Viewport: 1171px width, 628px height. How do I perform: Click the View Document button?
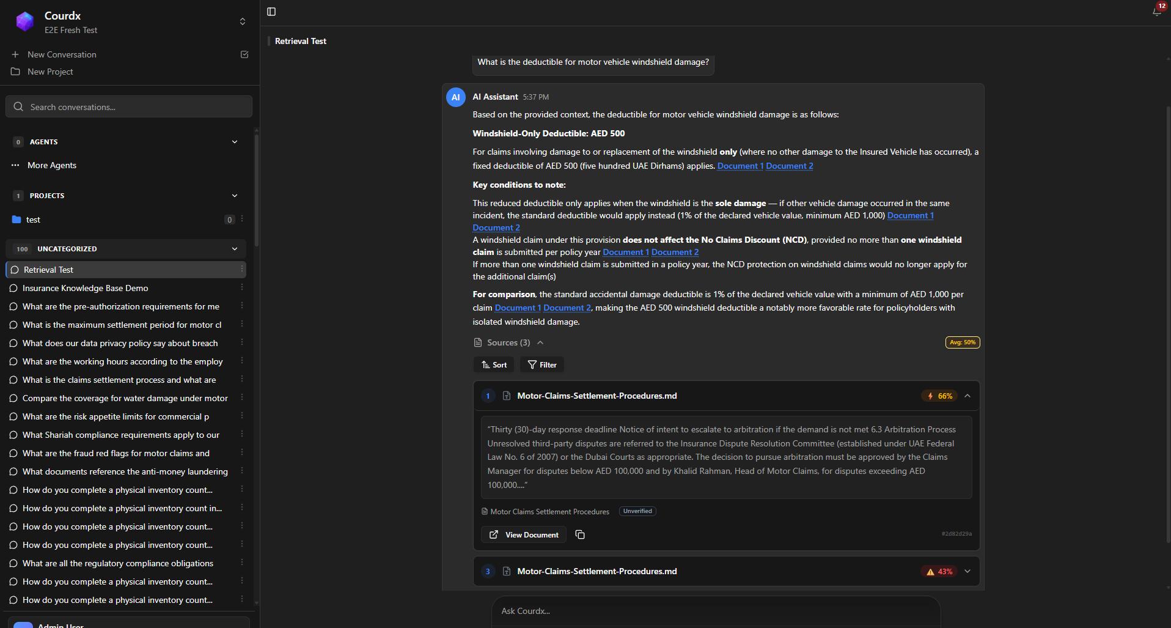coord(524,534)
